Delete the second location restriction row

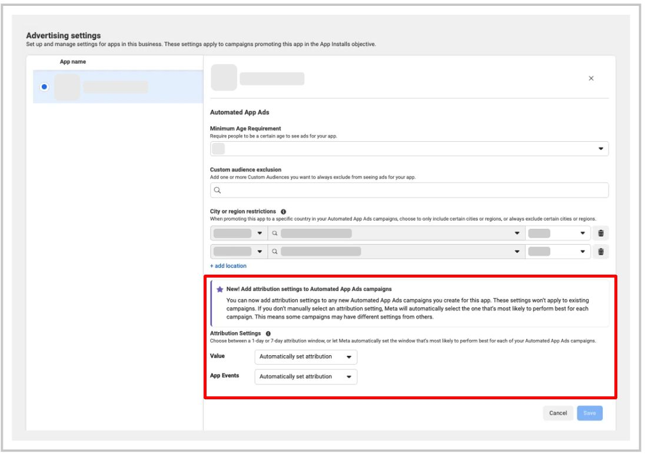point(601,251)
